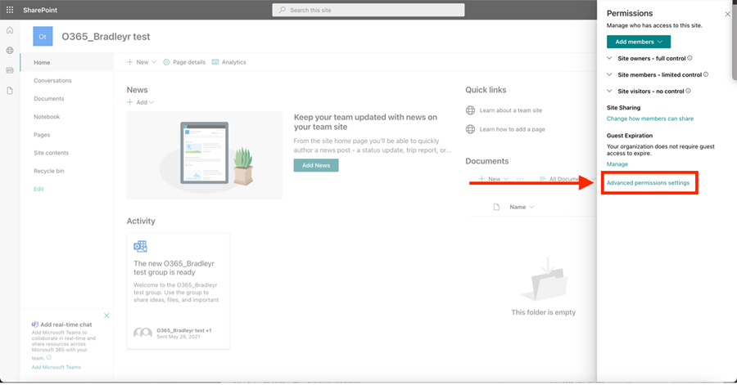Open the file icon in the left rail
The image size is (737, 385).
(x=10, y=91)
